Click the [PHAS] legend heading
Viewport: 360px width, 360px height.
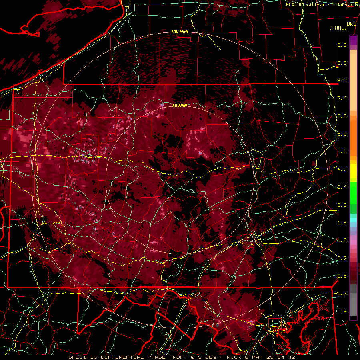338,28
